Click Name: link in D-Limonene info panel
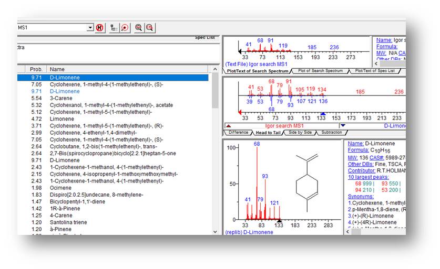Screen dimensions: 440x269 (x=355, y=144)
